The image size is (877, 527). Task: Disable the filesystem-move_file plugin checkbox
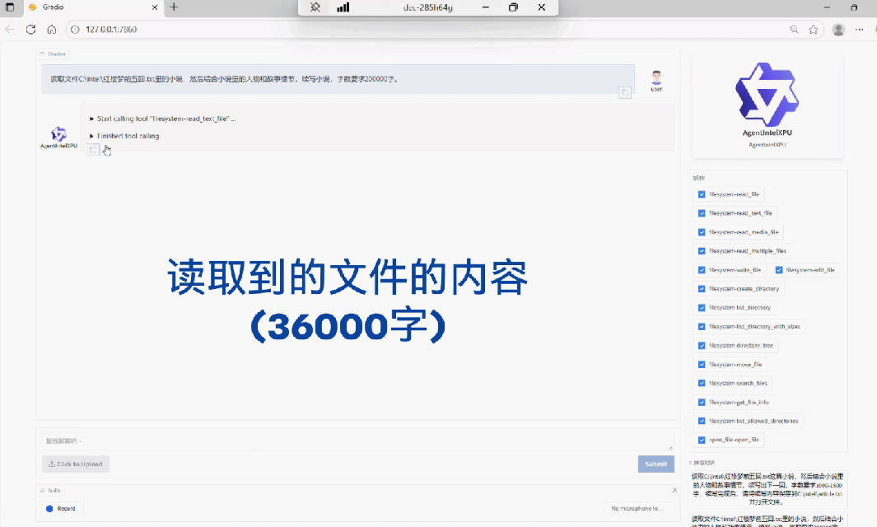(x=702, y=364)
